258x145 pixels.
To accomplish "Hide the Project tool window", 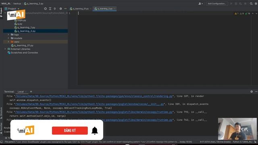I will [x=65, y=8].
